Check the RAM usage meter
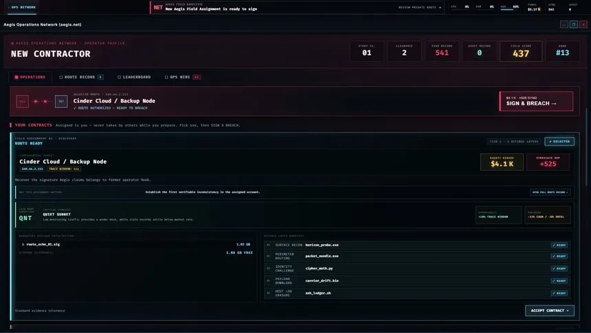The height and width of the screenshot is (333, 591). click(484, 7)
